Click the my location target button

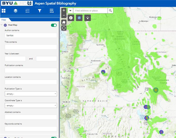coord(64,28)
